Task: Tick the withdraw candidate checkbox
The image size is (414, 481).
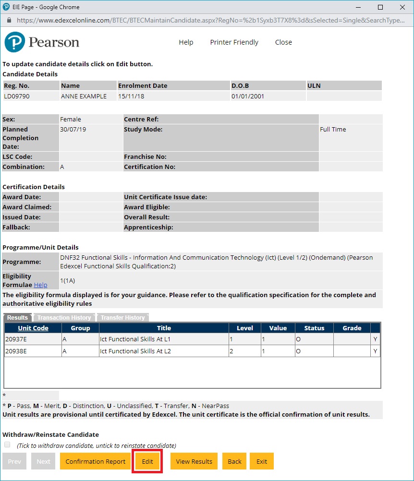Action: [x=7, y=445]
